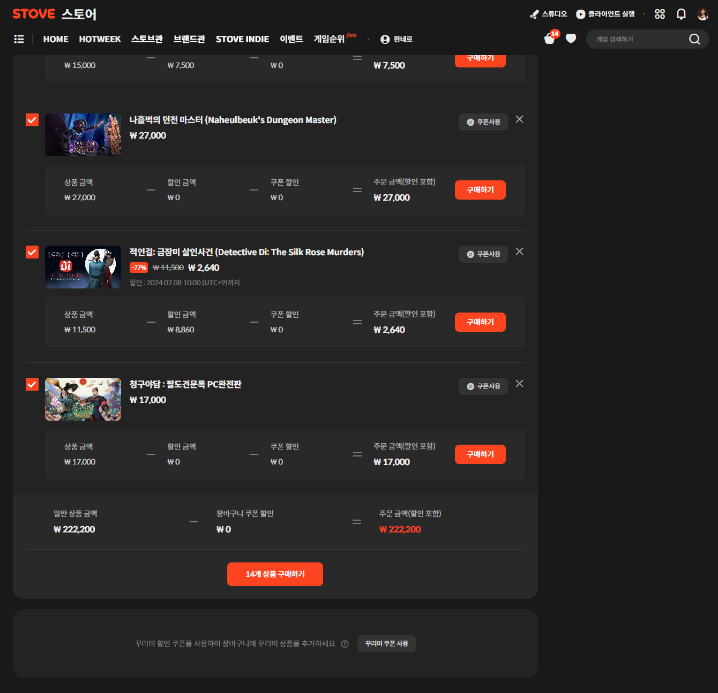Click 꾸러미 쿠폰 사용 button
The image size is (718, 693).
pos(386,644)
